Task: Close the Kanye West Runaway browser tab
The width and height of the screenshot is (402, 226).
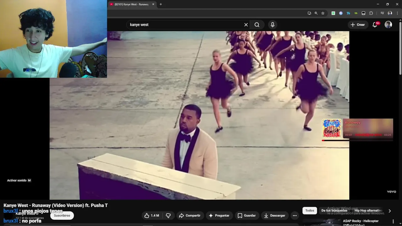Action: [153, 4]
